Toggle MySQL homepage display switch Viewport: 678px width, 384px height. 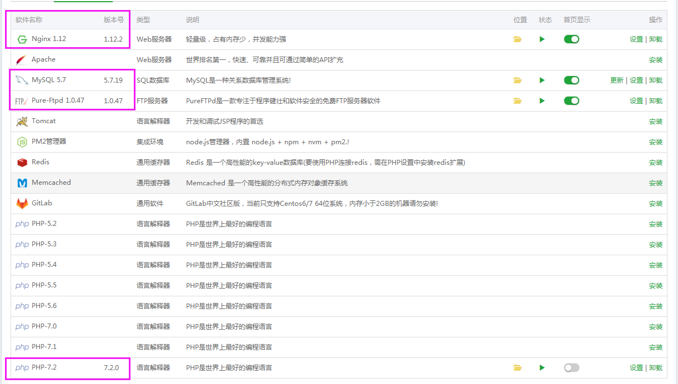pos(571,80)
